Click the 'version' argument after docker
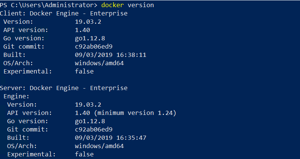The width and height of the screenshot is (300, 159). click(x=141, y=5)
